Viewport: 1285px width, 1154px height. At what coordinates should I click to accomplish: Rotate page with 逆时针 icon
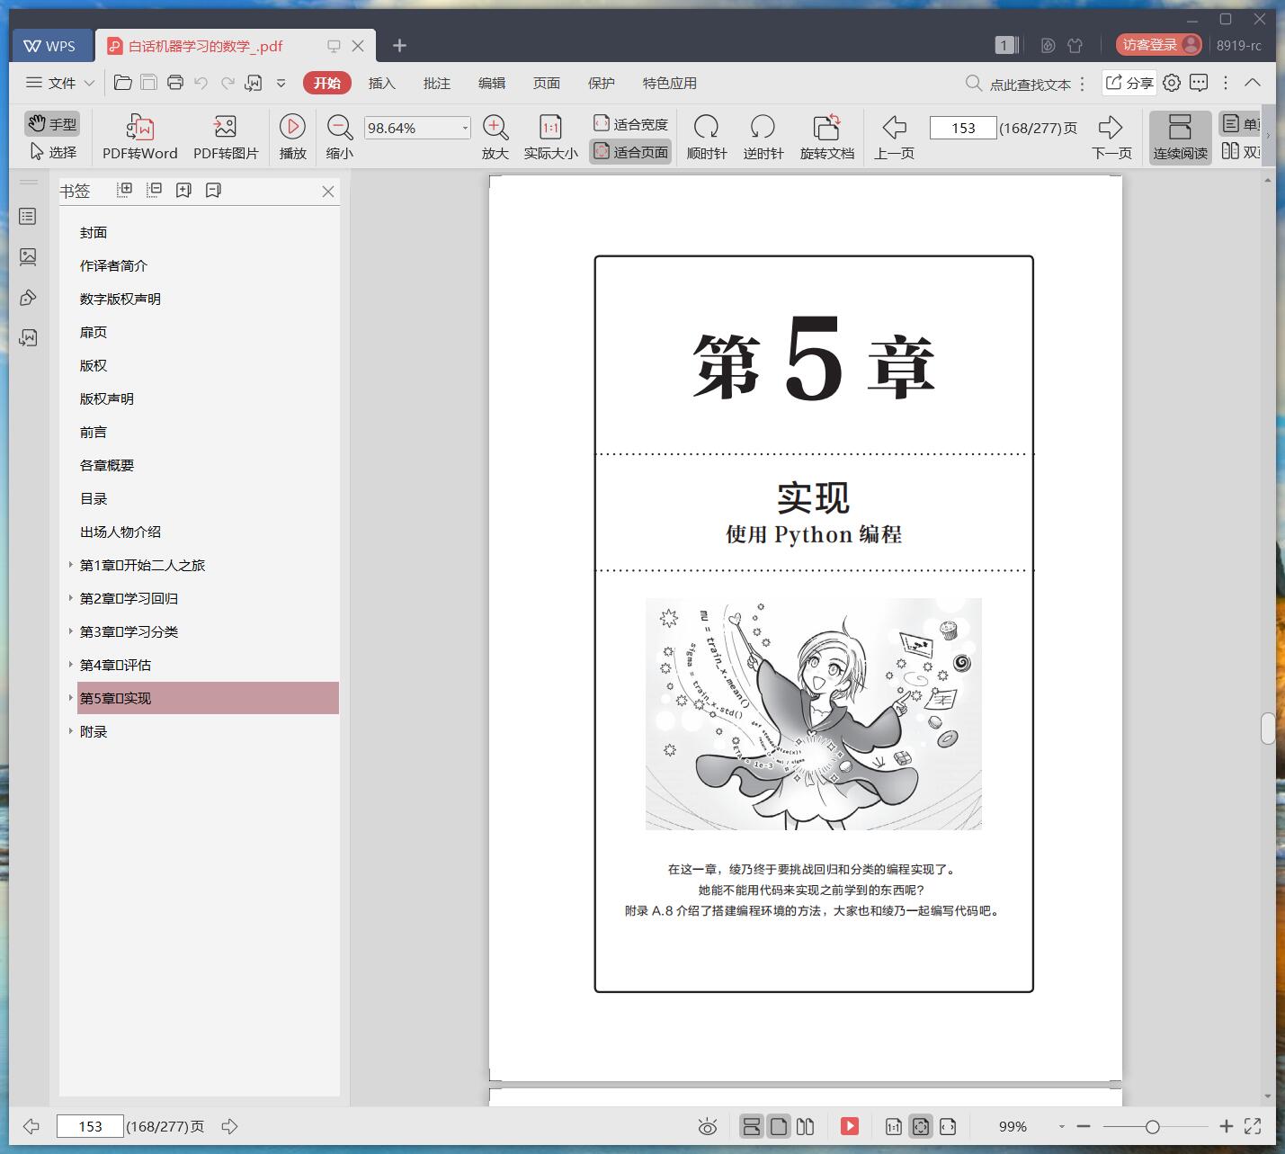point(763,127)
